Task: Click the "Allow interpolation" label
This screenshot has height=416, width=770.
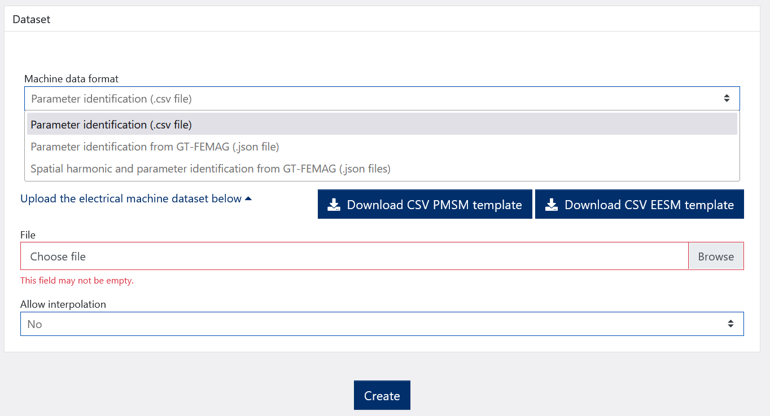Action: click(x=63, y=304)
